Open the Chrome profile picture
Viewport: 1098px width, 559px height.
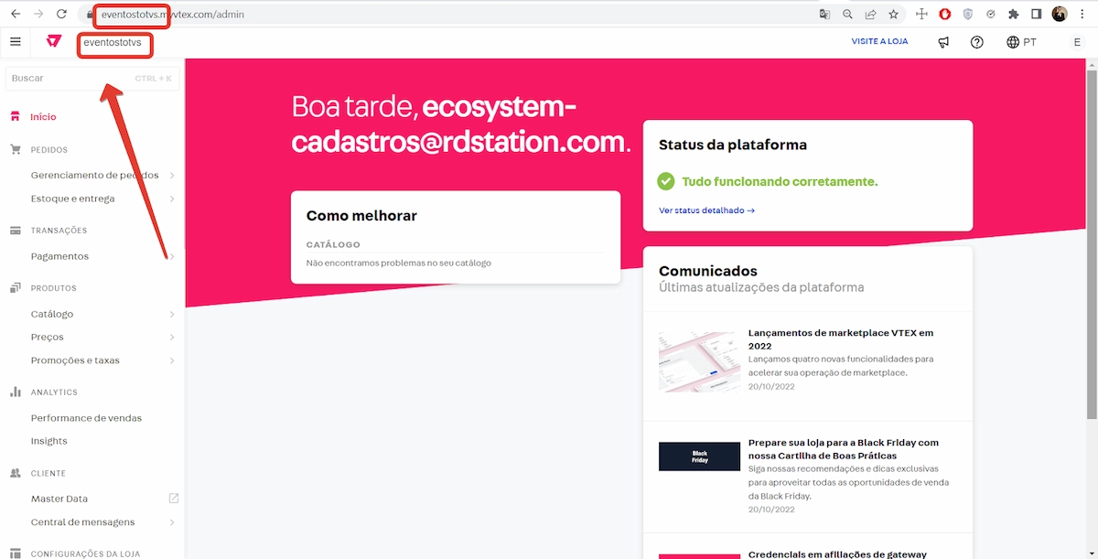click(x=1060, y=14)
